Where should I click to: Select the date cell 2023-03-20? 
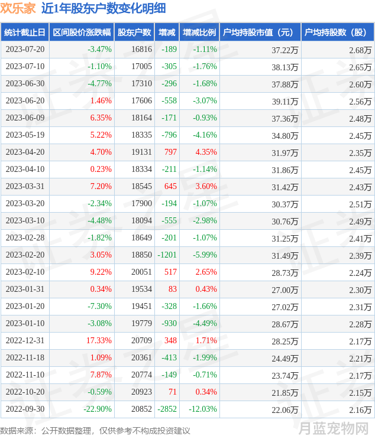[25, 204]
